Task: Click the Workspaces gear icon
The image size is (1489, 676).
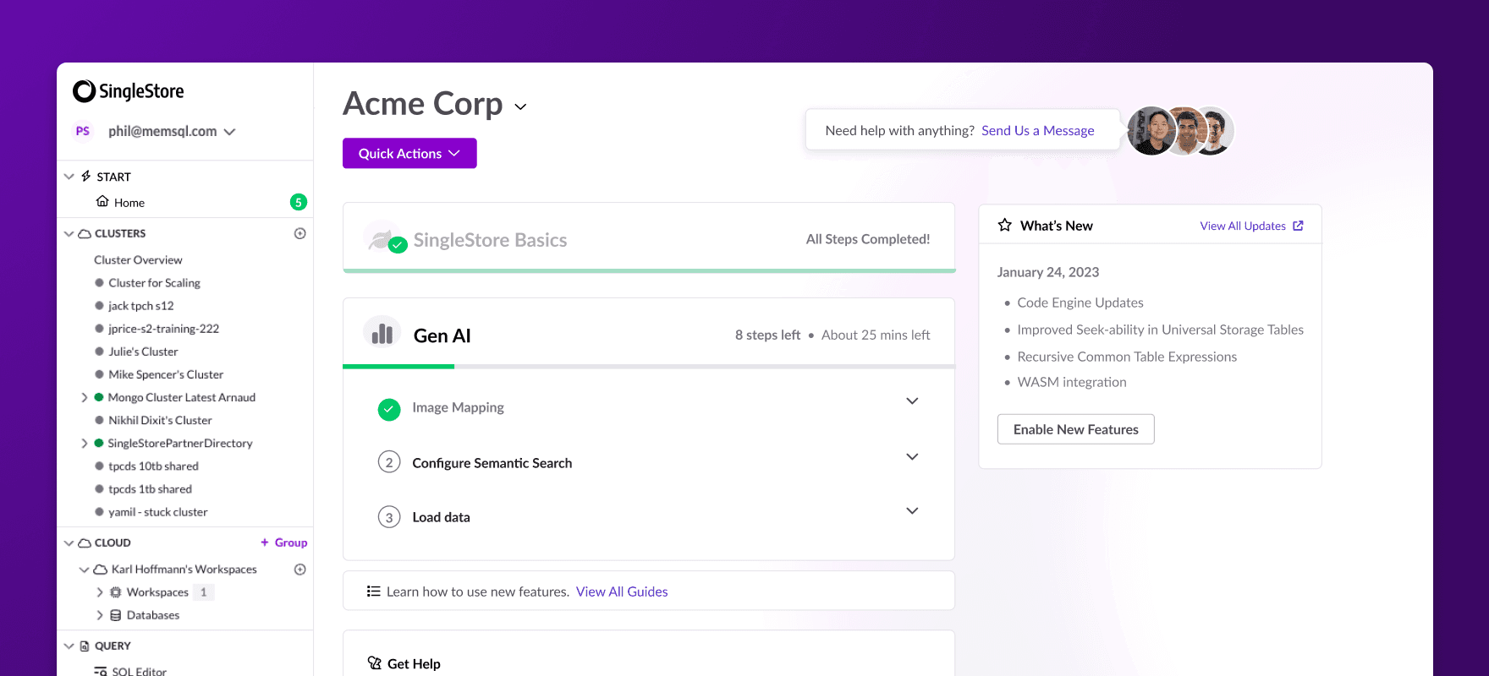Action: (x=116, y=592)
